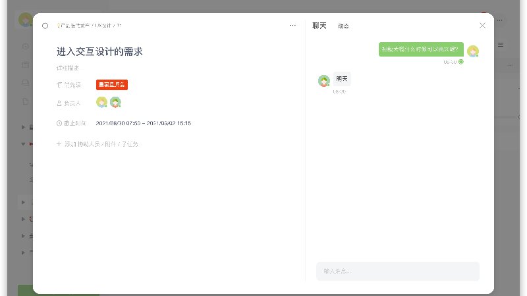
Task: Open user avatar in background window corner
Action: 26,20
